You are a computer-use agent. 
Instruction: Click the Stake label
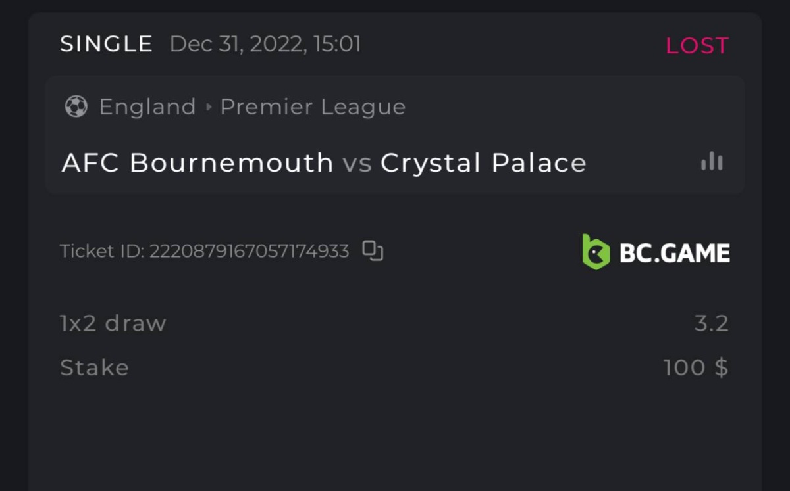[x=94, y=367]
